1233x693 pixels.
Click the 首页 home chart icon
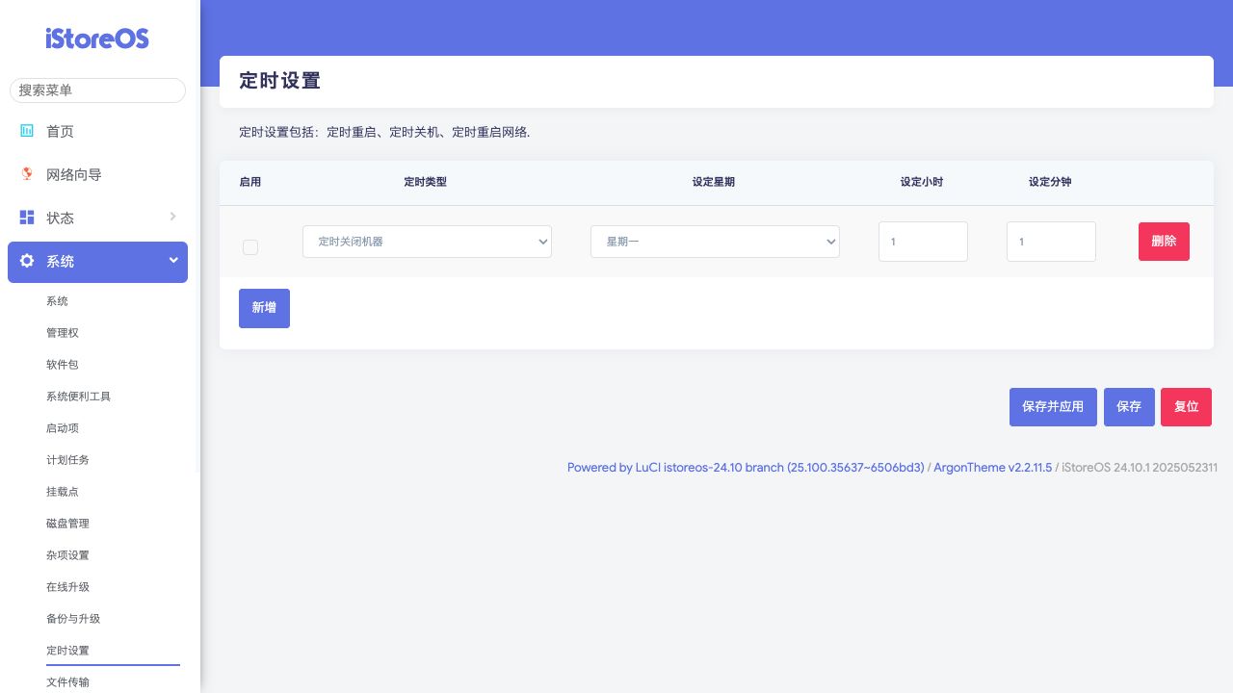pos(27,131)
